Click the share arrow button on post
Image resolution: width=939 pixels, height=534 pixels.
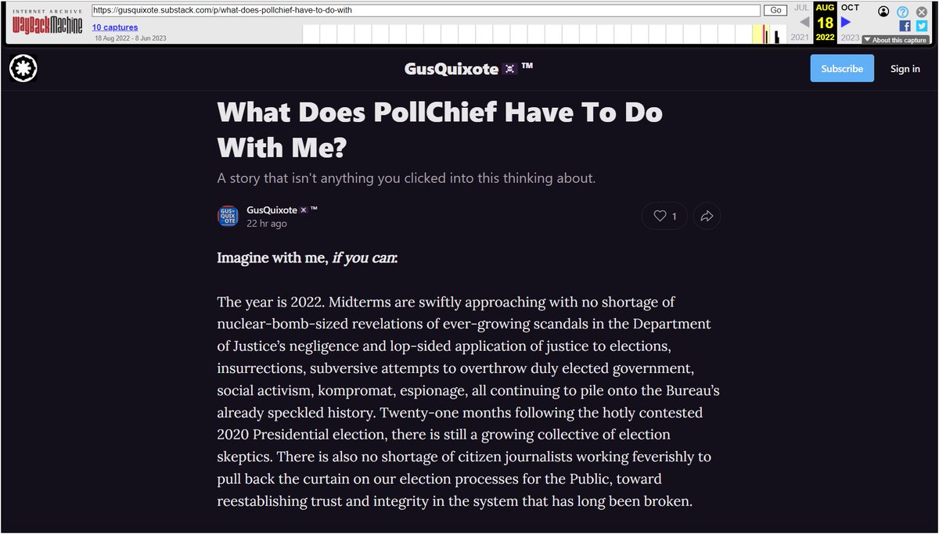[x=706, y=217]
